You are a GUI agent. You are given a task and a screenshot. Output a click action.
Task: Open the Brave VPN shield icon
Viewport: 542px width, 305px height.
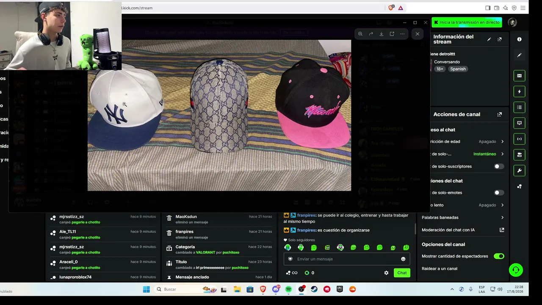(514, 8)
